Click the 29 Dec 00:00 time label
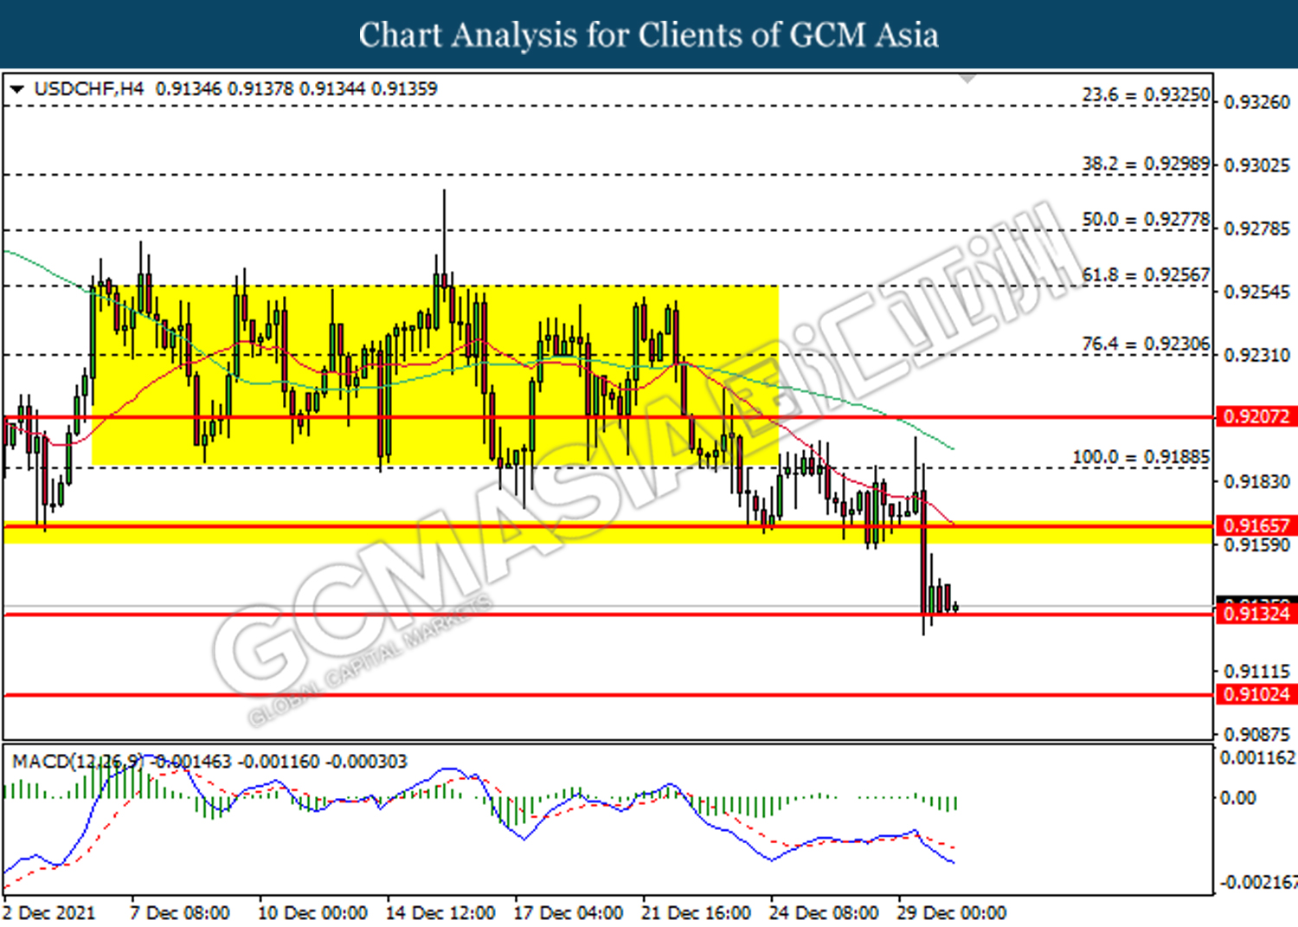The image size is (1298, 927). coord(952,913)
